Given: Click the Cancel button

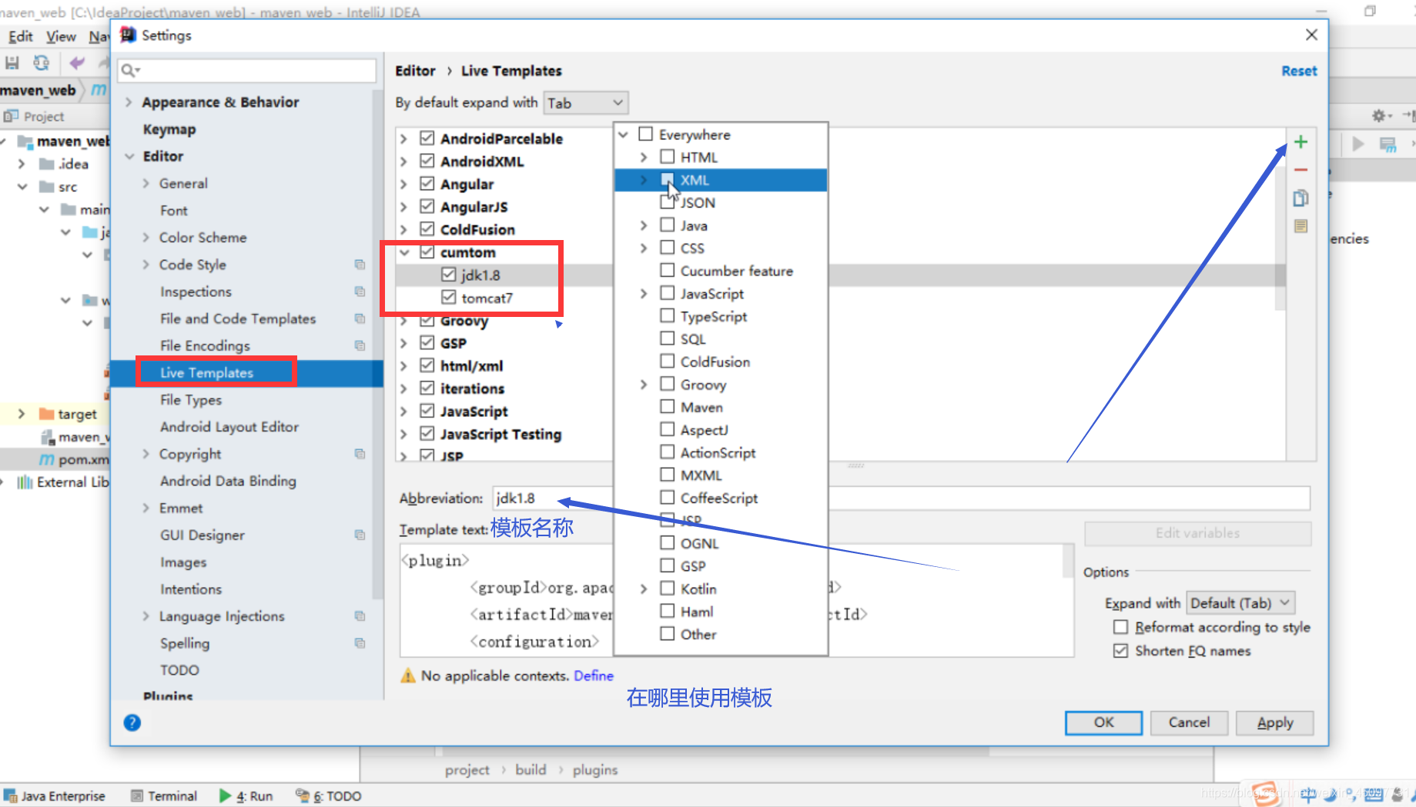Looking at the screenshot, I should [1189, 722].
